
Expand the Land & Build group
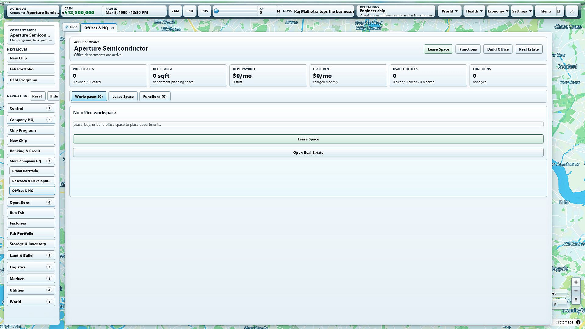click(x=31, y=256)
